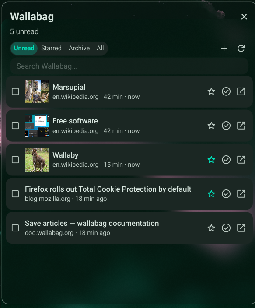The image size is (255, 308).
Task: Open Free software article externally
Action: [x=241, y=126]
